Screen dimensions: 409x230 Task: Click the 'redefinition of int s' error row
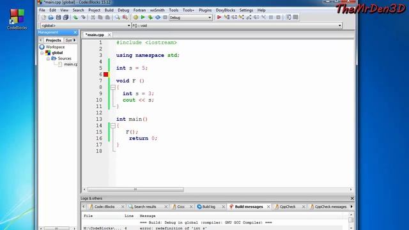pos(213,228)
